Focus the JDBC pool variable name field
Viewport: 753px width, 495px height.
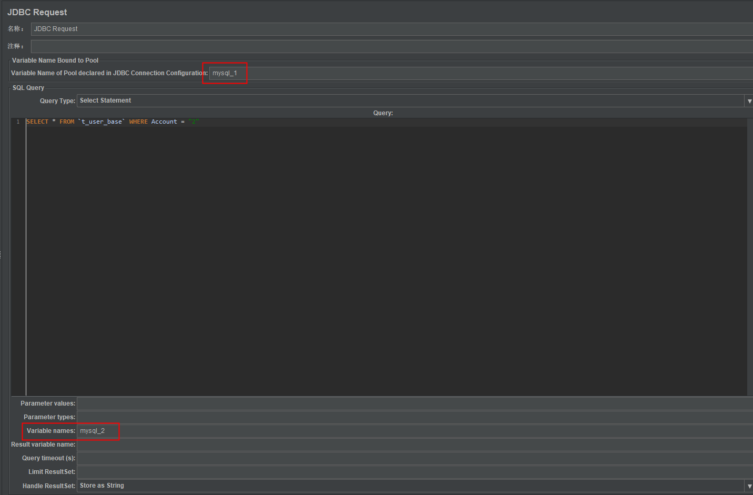click(x=481, y=73)
